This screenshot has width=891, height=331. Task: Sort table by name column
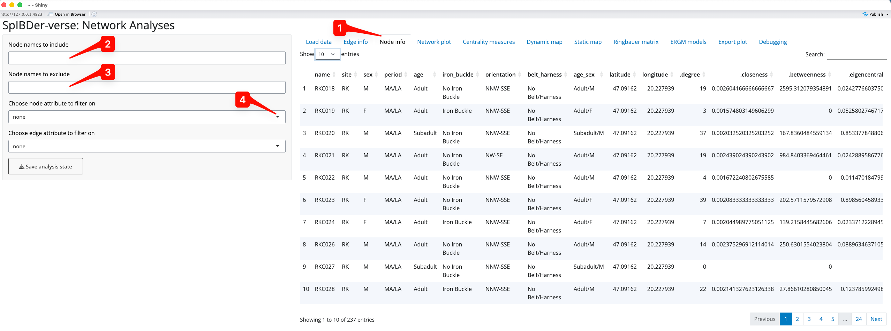(x=325, y=74)
